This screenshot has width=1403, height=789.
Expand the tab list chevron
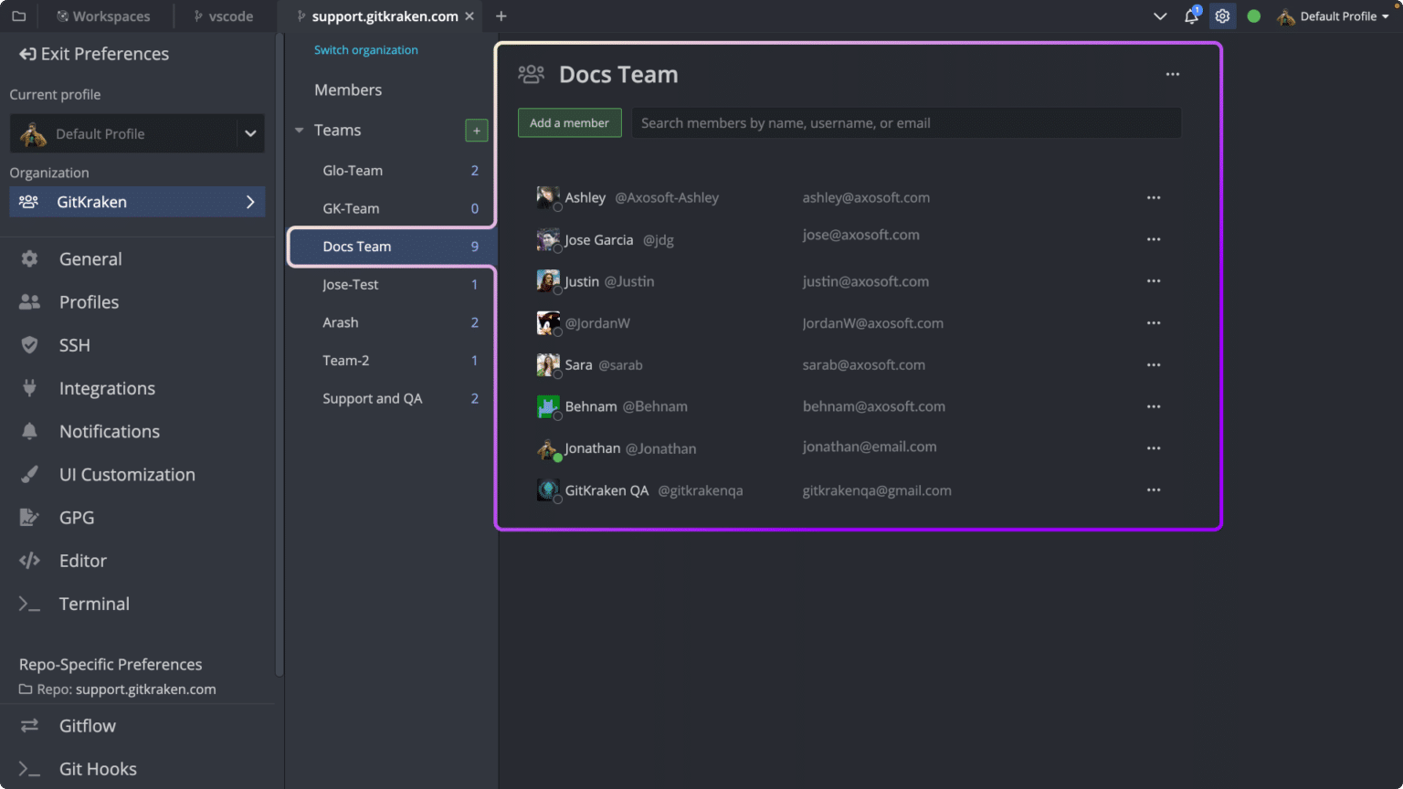tap(1160, 16)
